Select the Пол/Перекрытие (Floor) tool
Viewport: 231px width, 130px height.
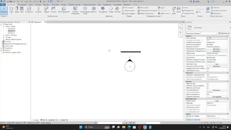point(64,10)
